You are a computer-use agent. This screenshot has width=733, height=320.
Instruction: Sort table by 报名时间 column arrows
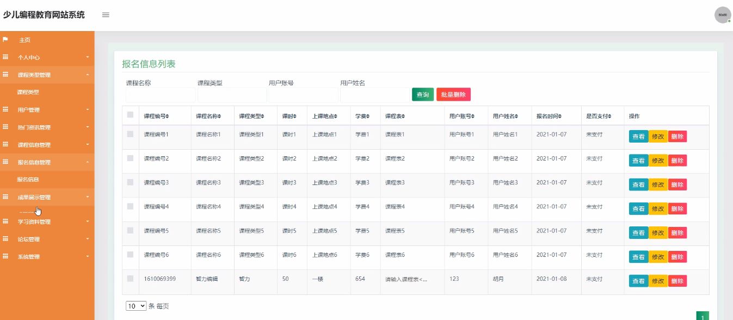pos(560,116)
